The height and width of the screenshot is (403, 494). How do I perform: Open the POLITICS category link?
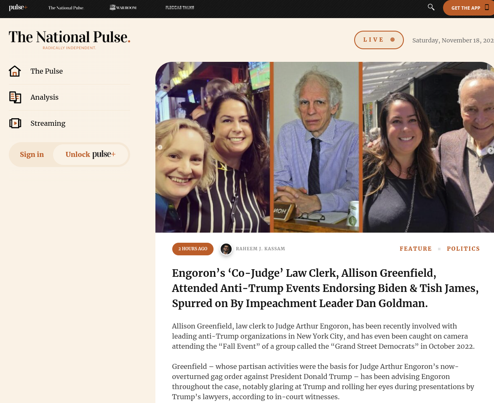[463, 249]
